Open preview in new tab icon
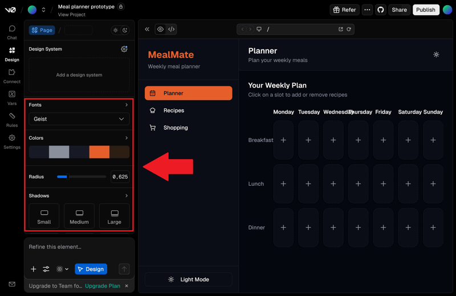This screenshot has height=296, width=456. pos(340,30)
